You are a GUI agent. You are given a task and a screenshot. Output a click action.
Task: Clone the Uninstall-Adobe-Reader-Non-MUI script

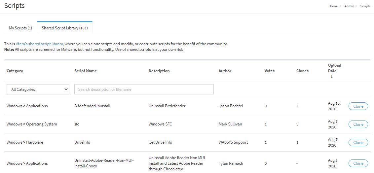(x=358, y=163)
